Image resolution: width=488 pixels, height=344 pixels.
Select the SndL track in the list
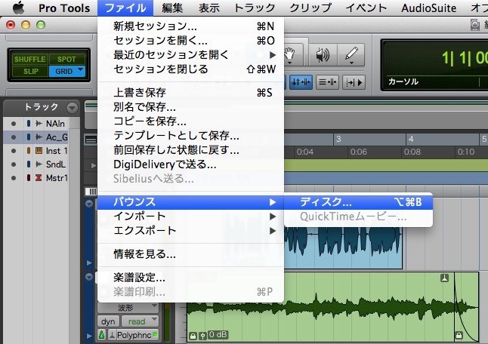(x=56, y=164)
